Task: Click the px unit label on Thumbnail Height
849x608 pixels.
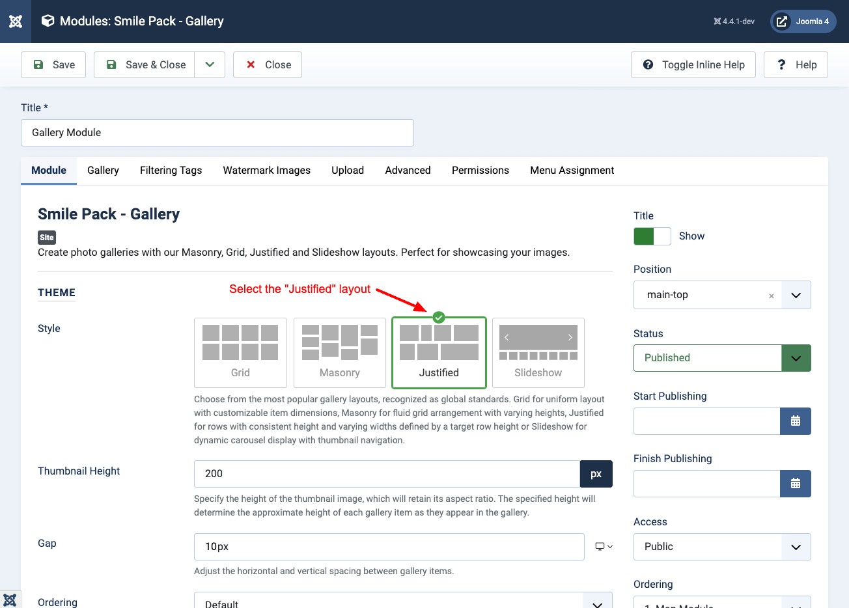Action: pos(596,474)
